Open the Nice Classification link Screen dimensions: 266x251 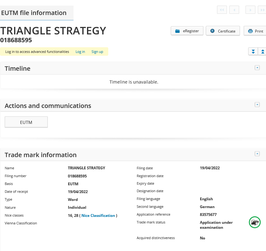pyautogui.click(x=98, y=216)
